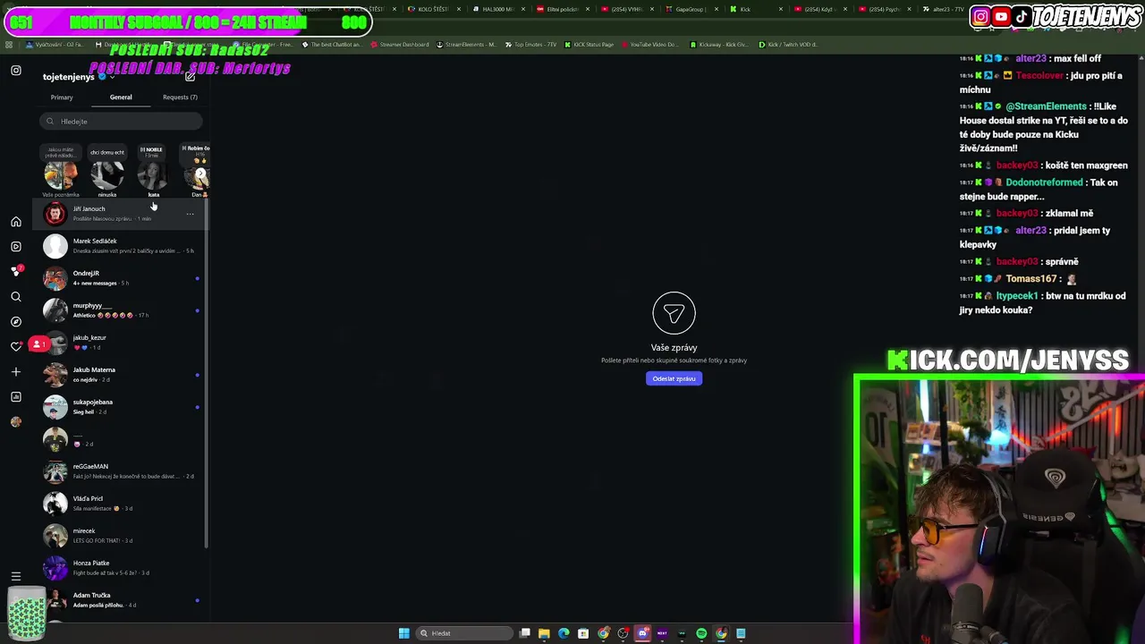Image resolution: width=1145 pixels, height=644 pixels.
Task: Start a new message with the compose icon
Action: 190,77
